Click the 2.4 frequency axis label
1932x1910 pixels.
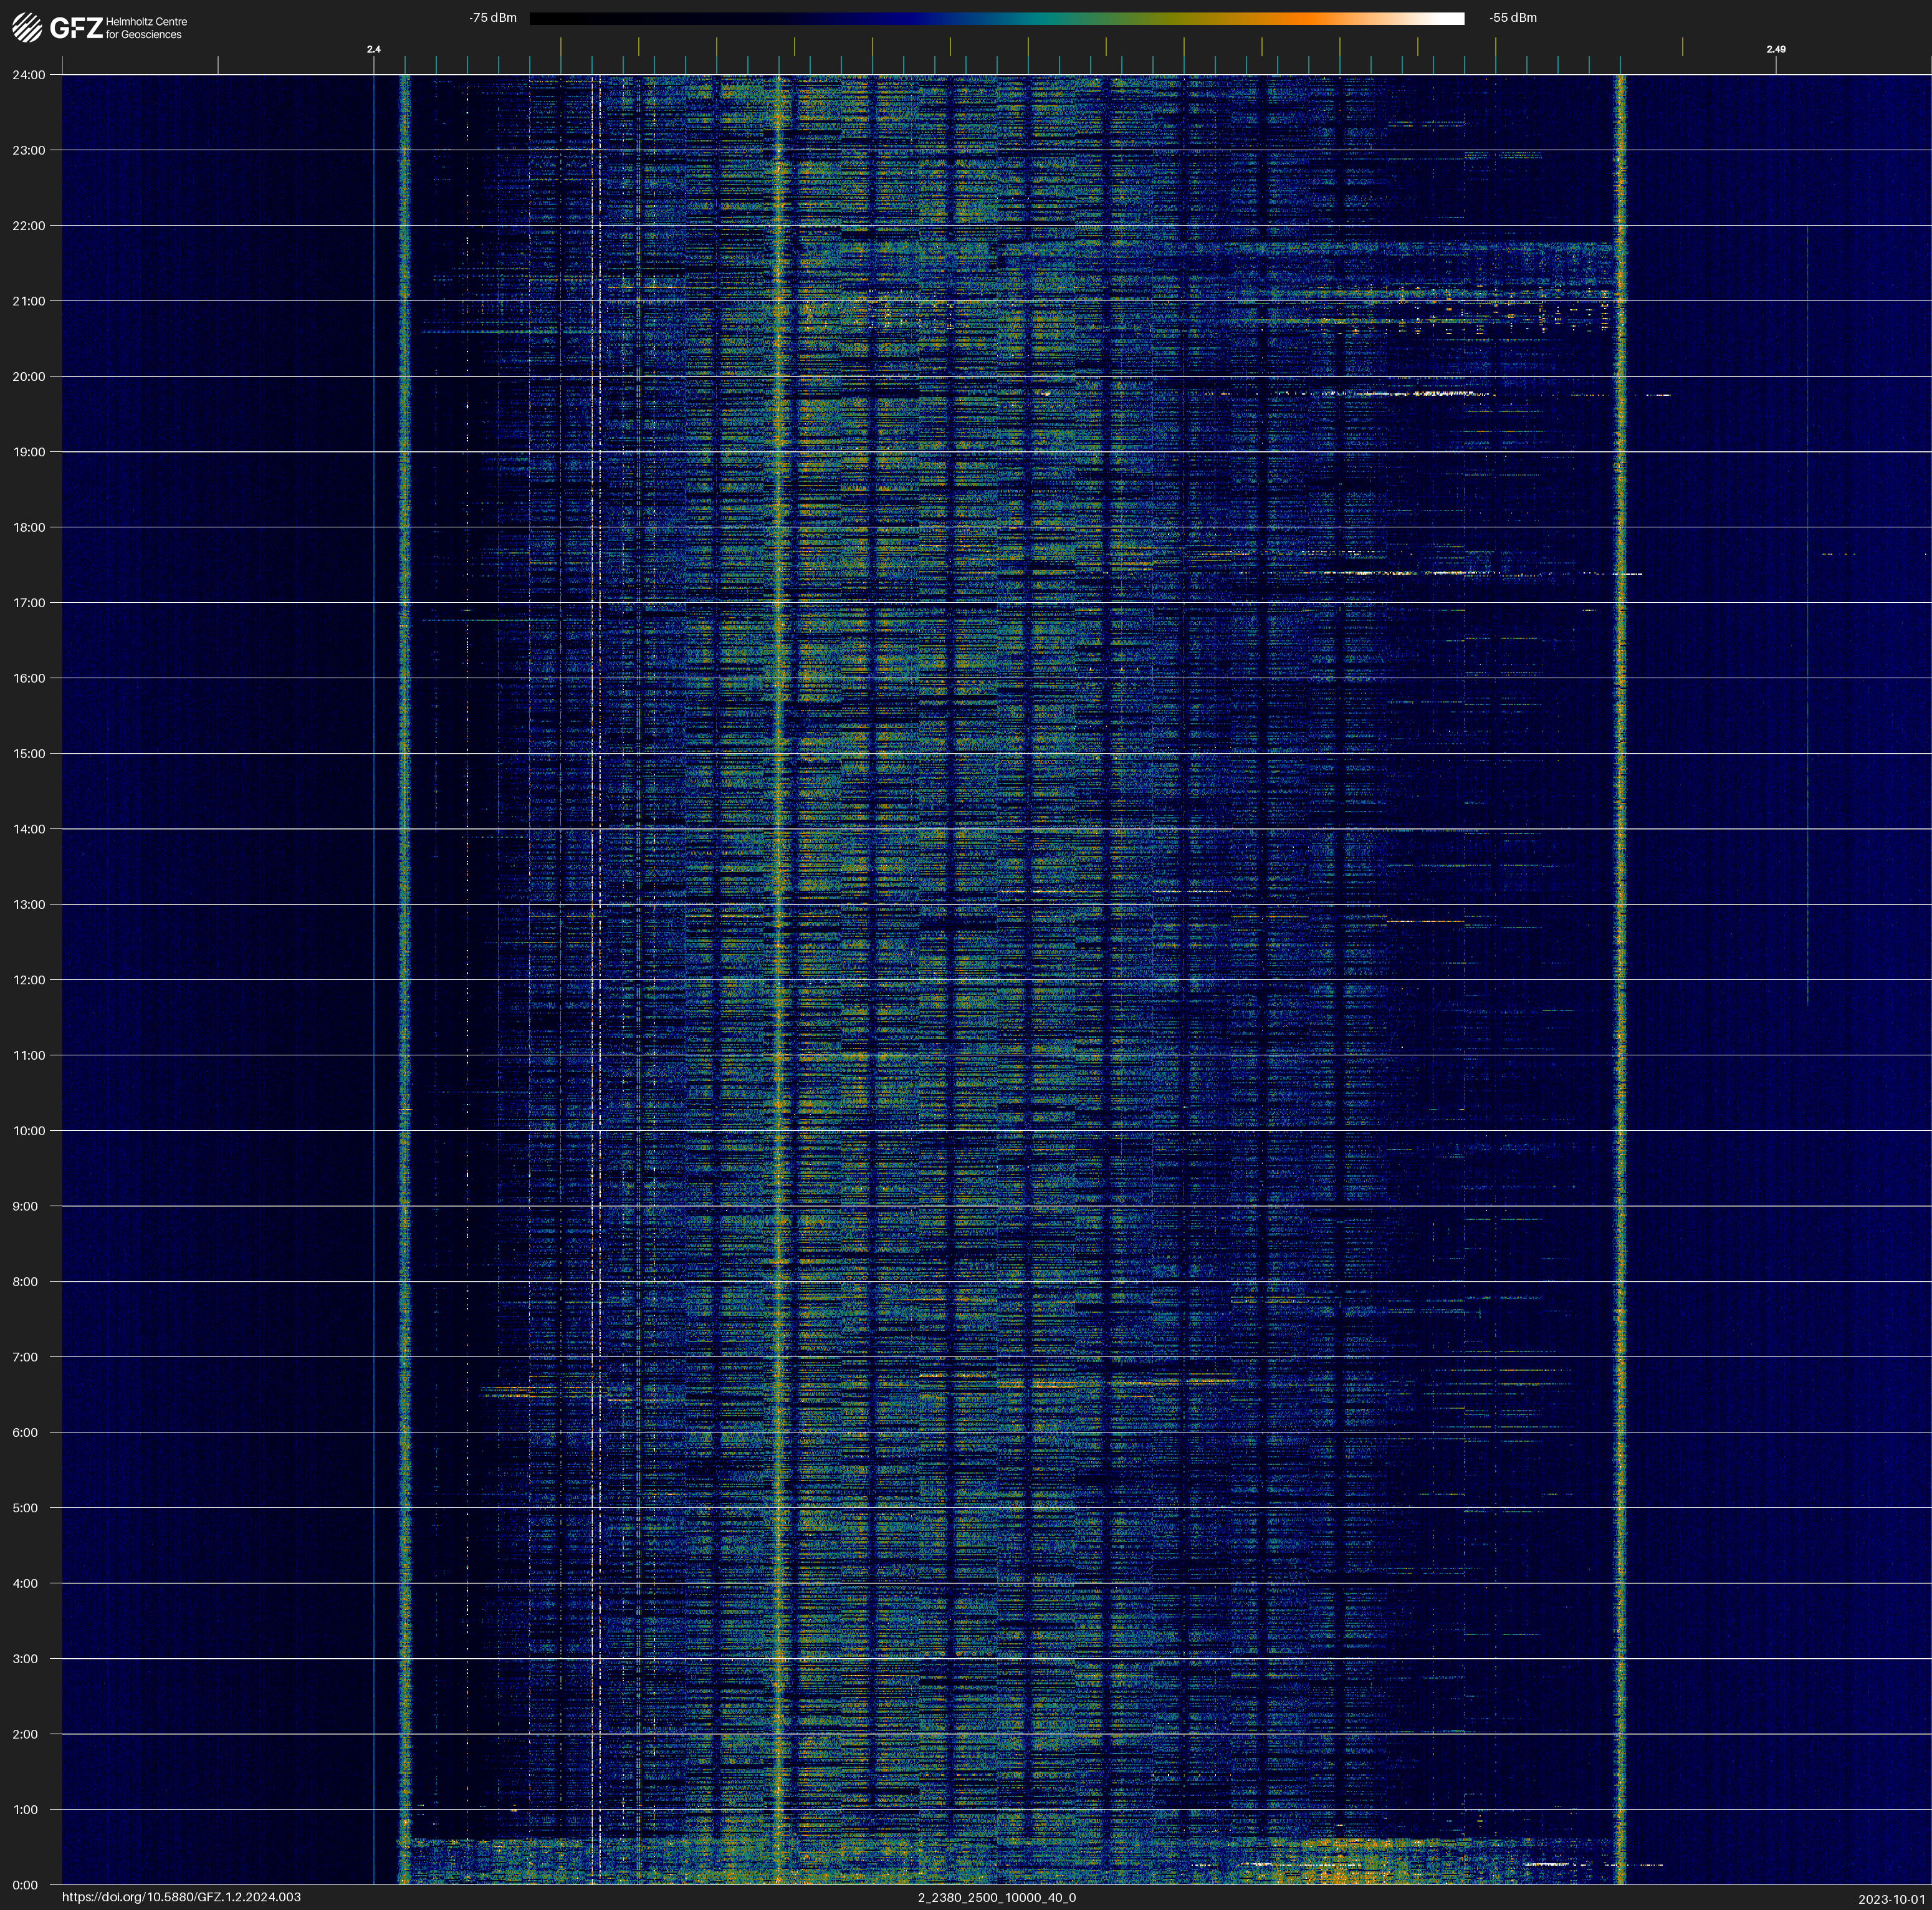tap(374, 49)
